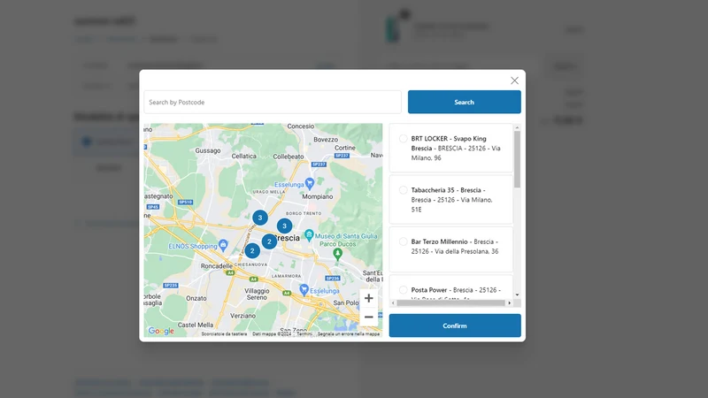The image size is (708, 398).
Task: Open 'Segnala un errore nella mappa' link
Action: point(349,334)
